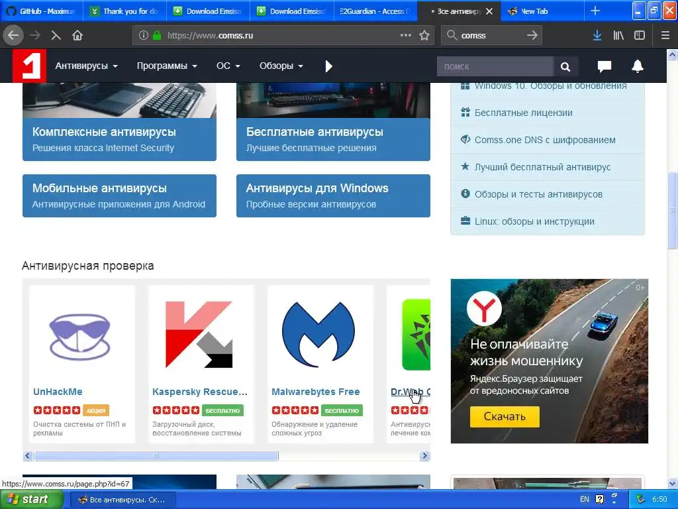Switch to the Thank you for do tab
This screenshot has width=678, height=509.
[125, 11]
